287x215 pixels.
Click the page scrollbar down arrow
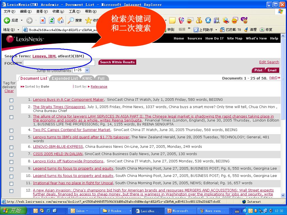283,195
